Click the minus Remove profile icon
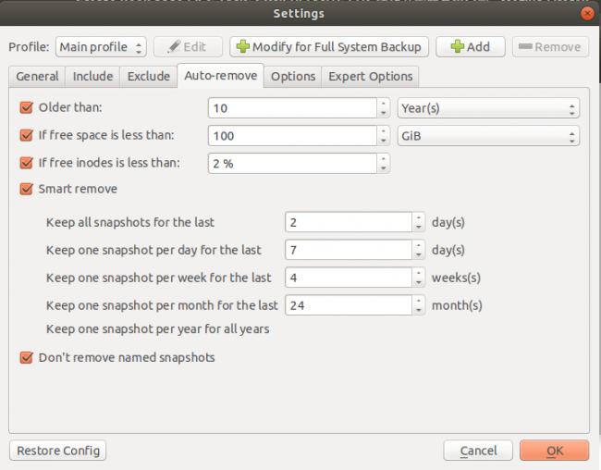The image size is (601, 470). click(x=525, y=47)
